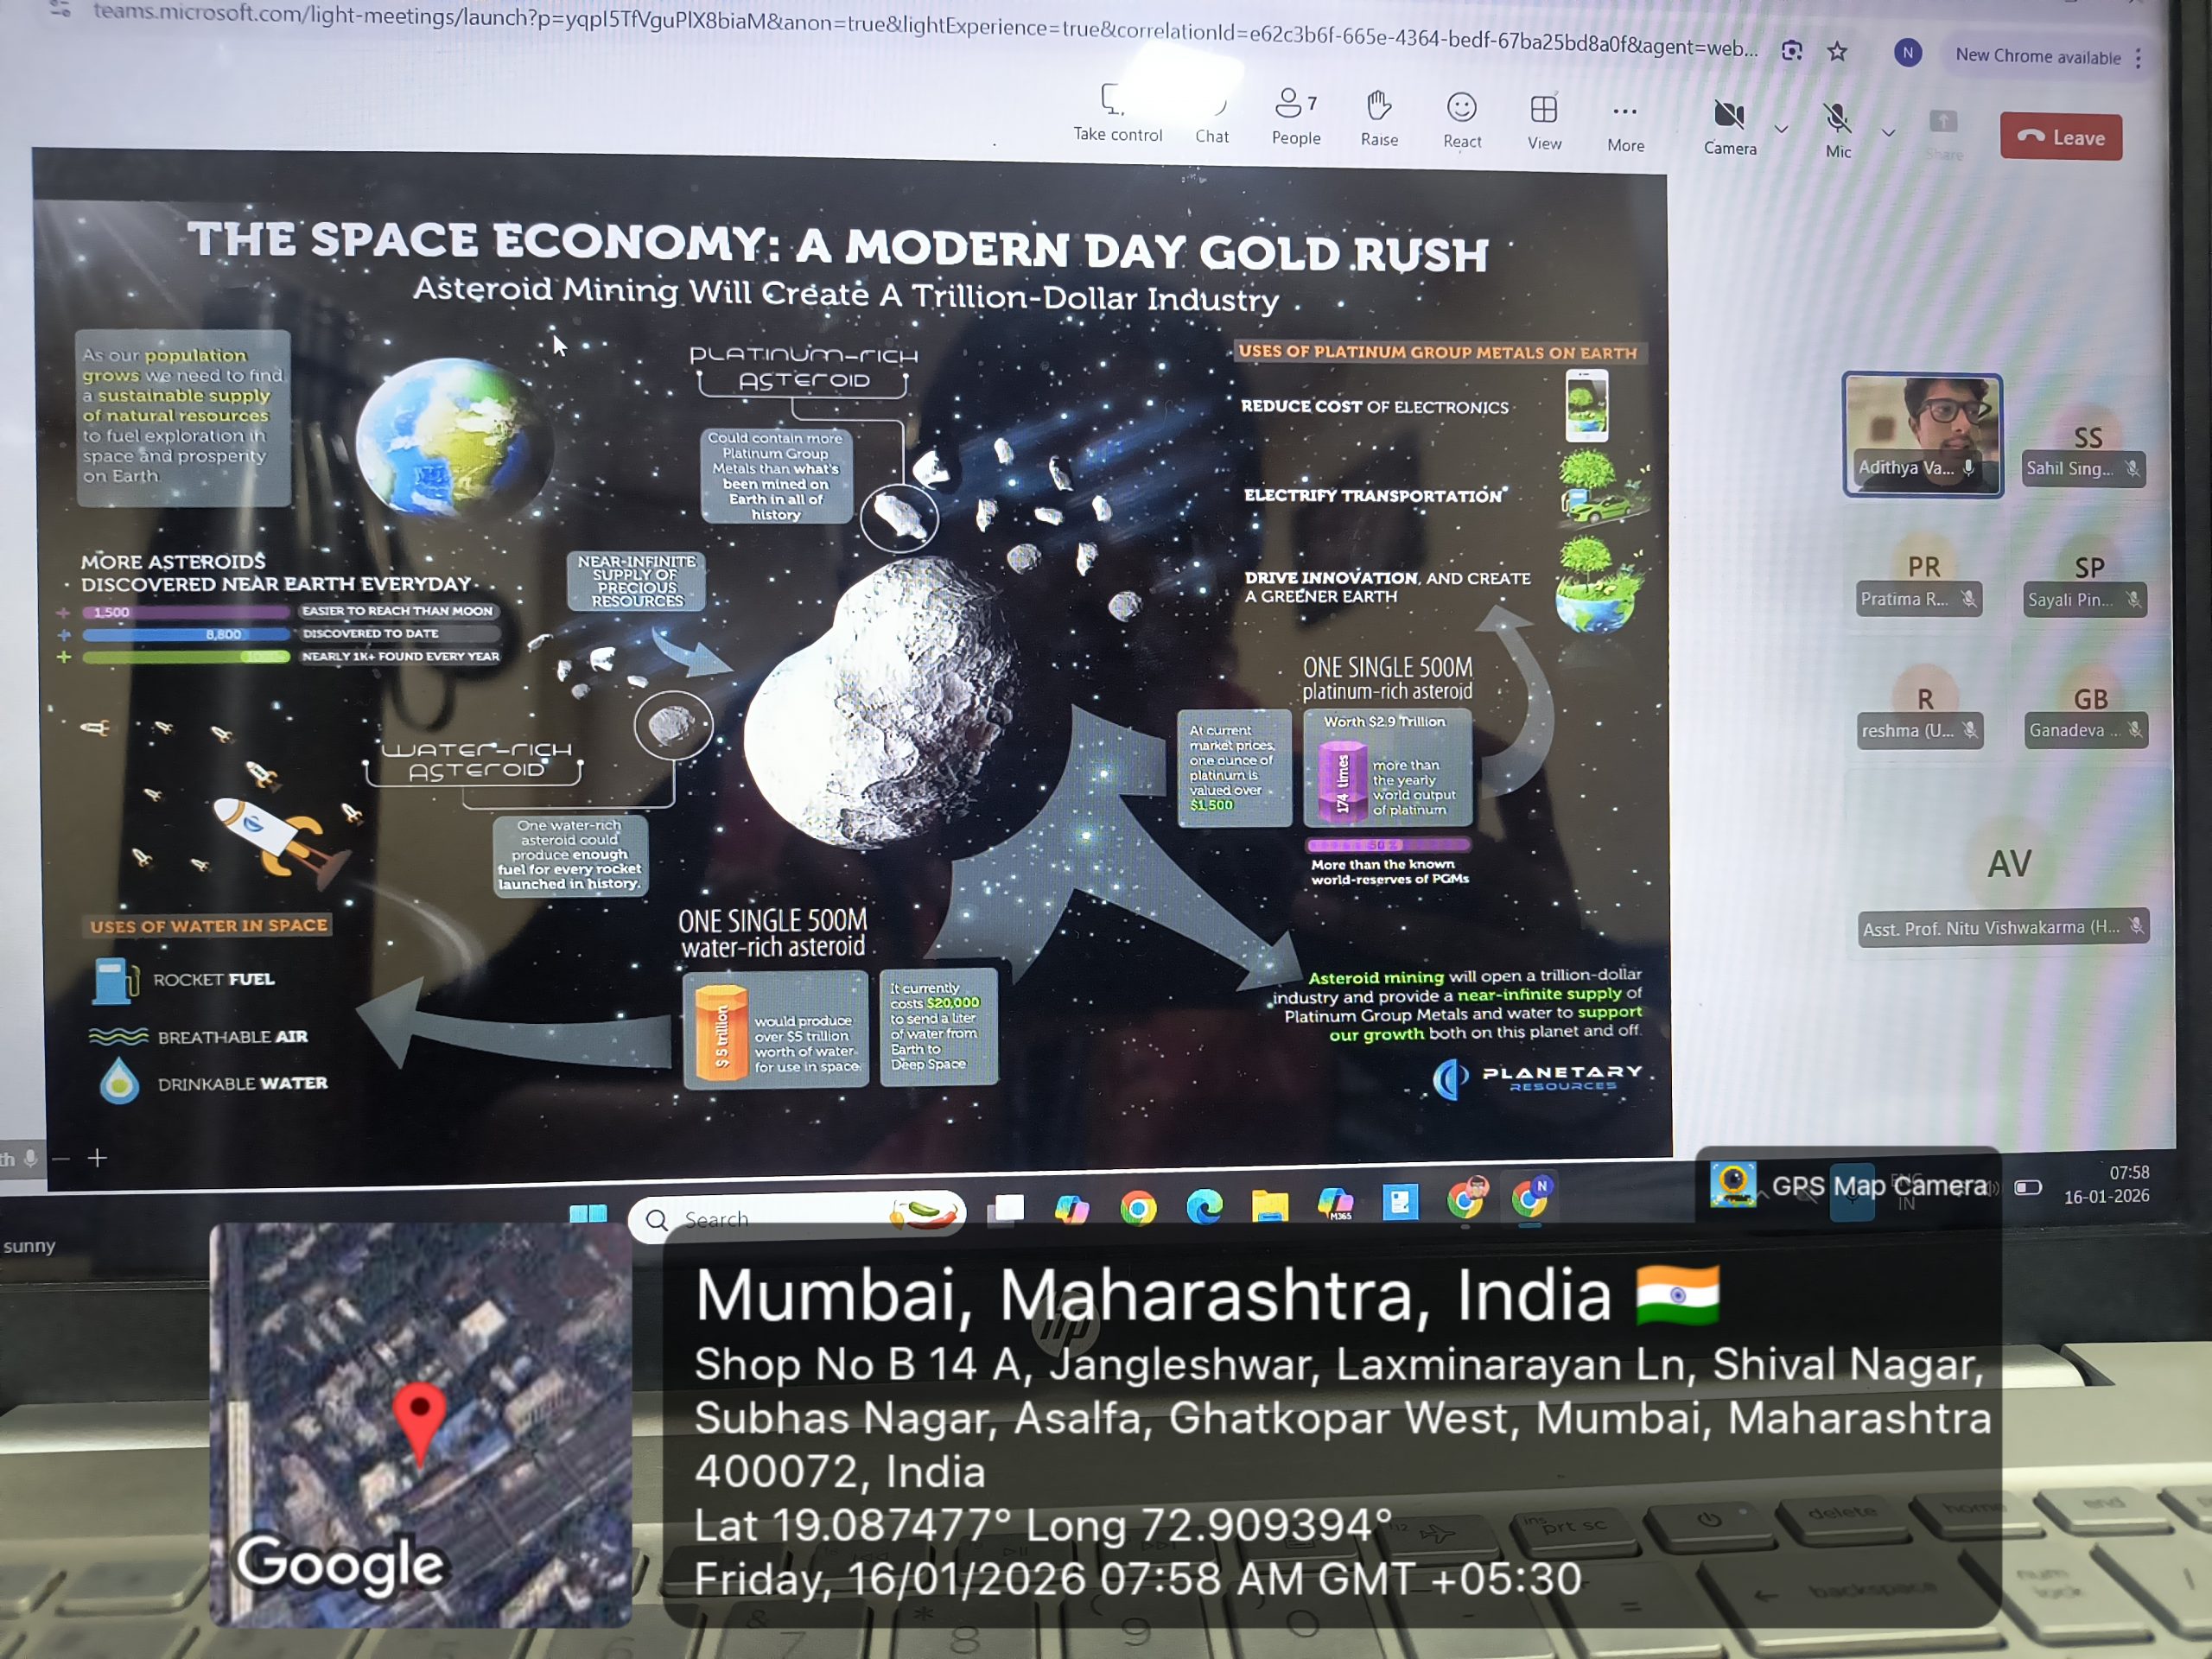The height and width of the screenshot is (1659, 2212).
Task: Expand mic options dropdown arrow
Action: (1888, 132)
